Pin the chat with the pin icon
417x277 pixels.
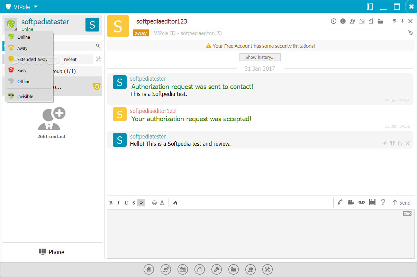402,21
